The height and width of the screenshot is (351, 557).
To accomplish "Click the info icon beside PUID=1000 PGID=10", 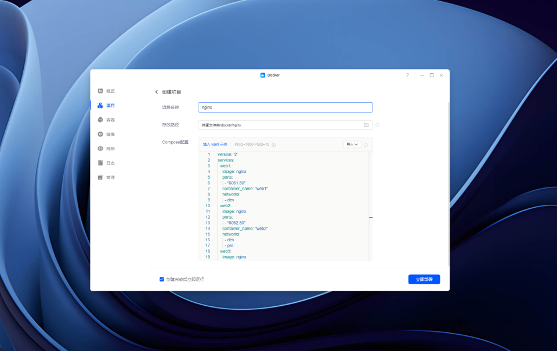I will pos(273,145).
